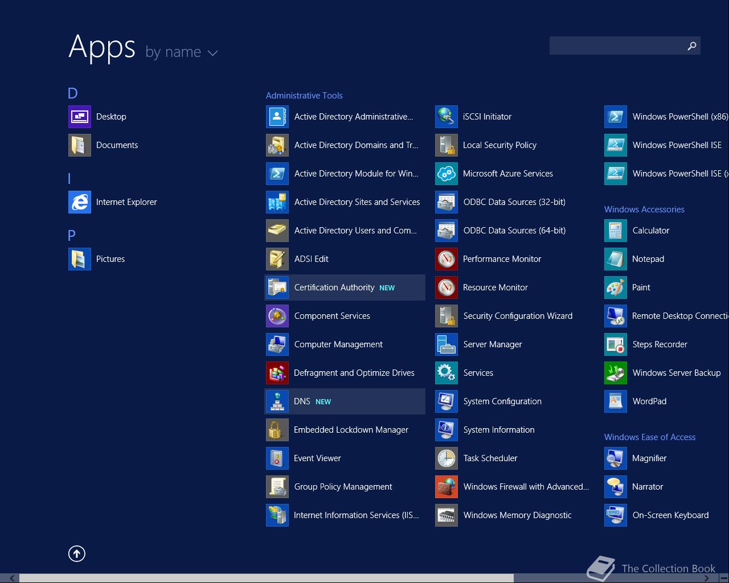Open Certification Authority icon
Image resolution: width=729 pixels, height=583 pixels.
point(277,288)
